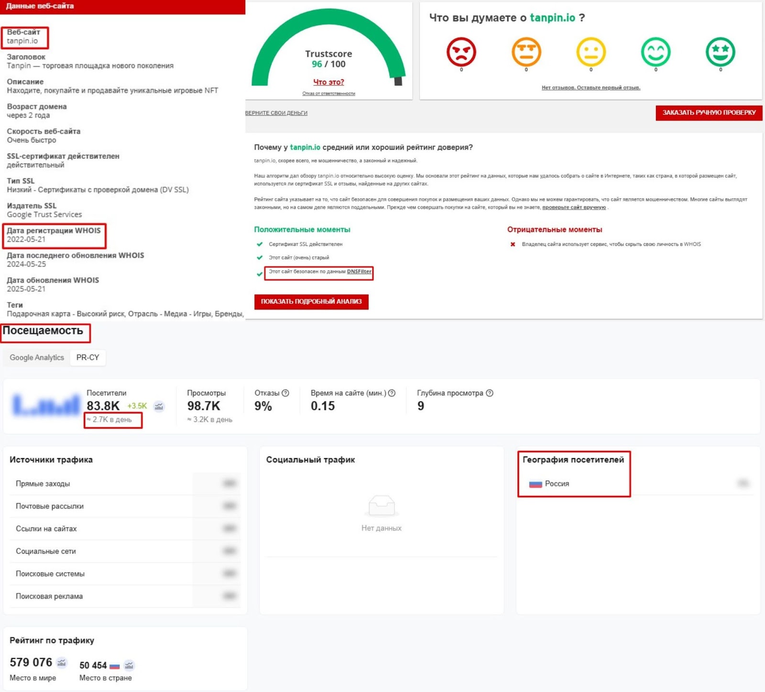Choose the yellow neutral face rating
The width and height of the screenshot is (765, 692).
tap(591, 52)
